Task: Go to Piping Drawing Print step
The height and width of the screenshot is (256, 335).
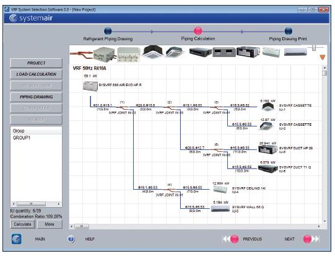Action: [288, 31]
